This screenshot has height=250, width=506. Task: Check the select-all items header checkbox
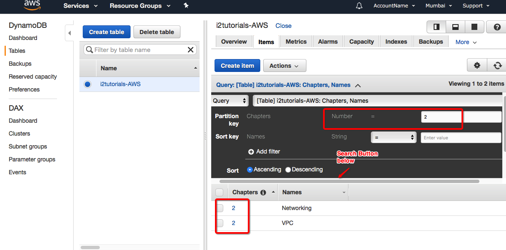pyautogui.click(x=220, y=192)
